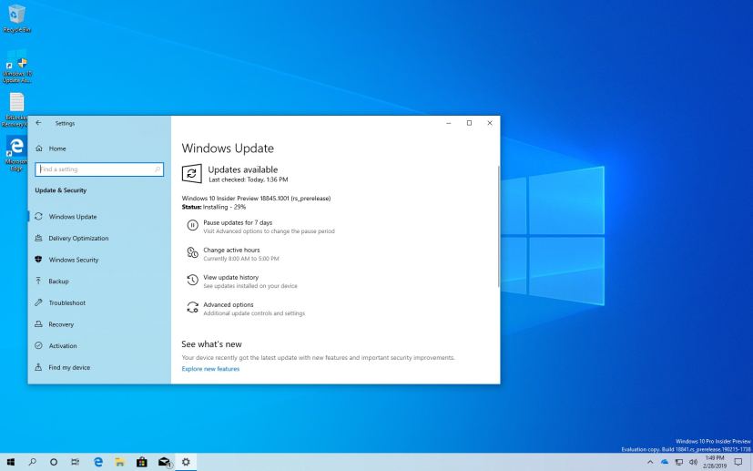The height and width of the screenshot is (471, 753).
Task: Open Change active hours
Action: [231, 250]
